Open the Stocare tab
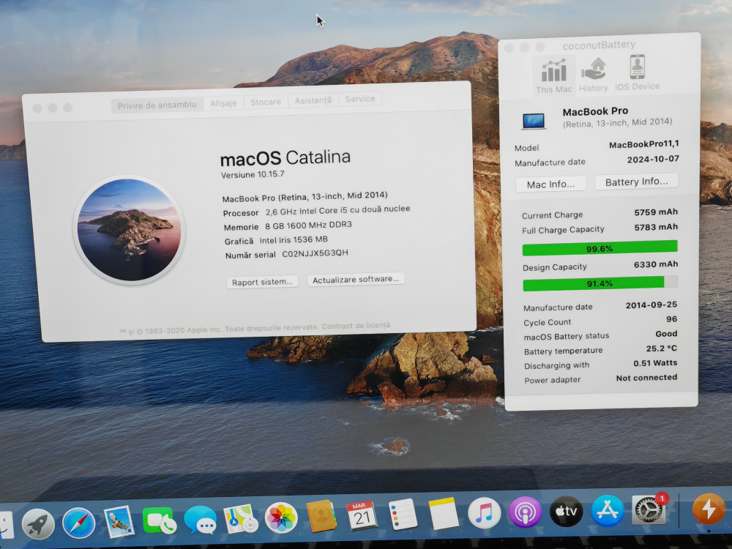 pos(266,102)
